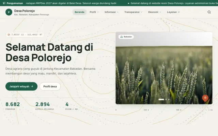Click the Jelajahi wilayah button

pos(21,86)
